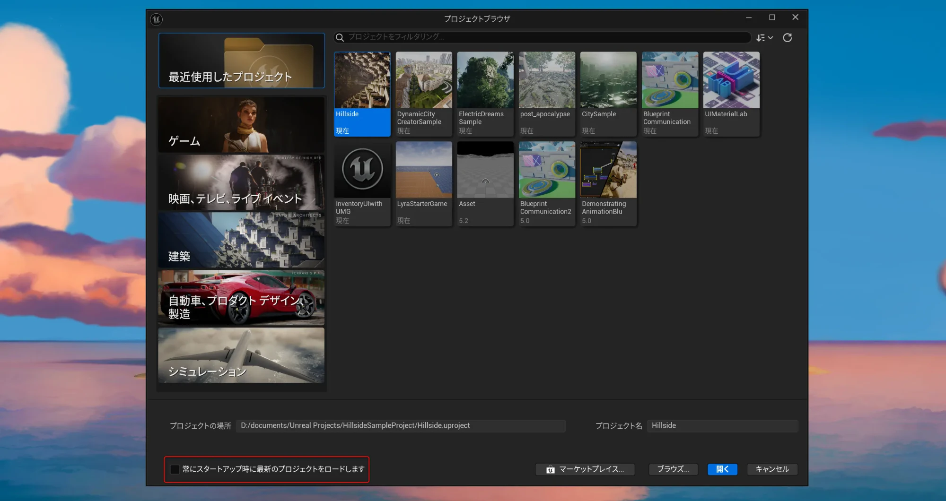The width and height of the screenshot is (946, 501).
Task: Click the 開く button
Action: click(722, 469)
